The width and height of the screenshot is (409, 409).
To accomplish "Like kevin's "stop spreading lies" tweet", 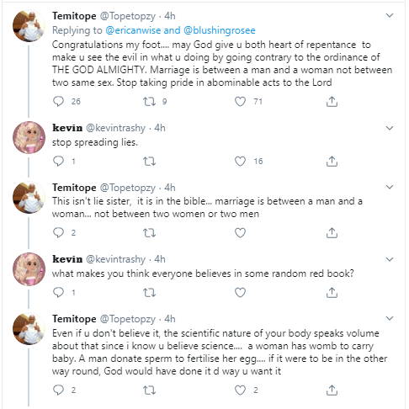I will (x=240, y=162).
